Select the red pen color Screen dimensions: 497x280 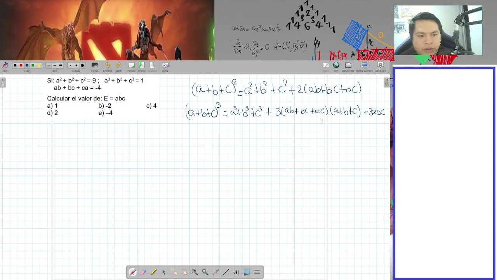click(x=21, y=65)
